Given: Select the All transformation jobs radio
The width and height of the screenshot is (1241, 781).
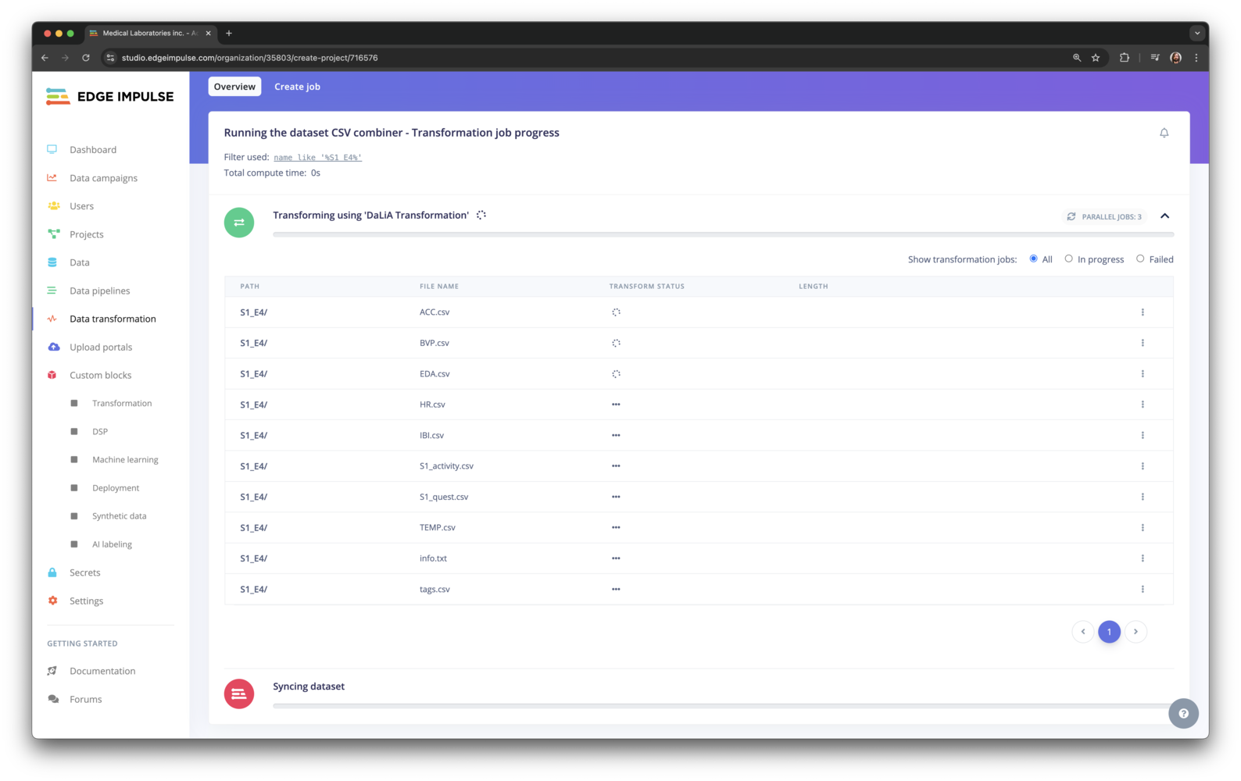Looking at the screenshot, I should 1033,259.
